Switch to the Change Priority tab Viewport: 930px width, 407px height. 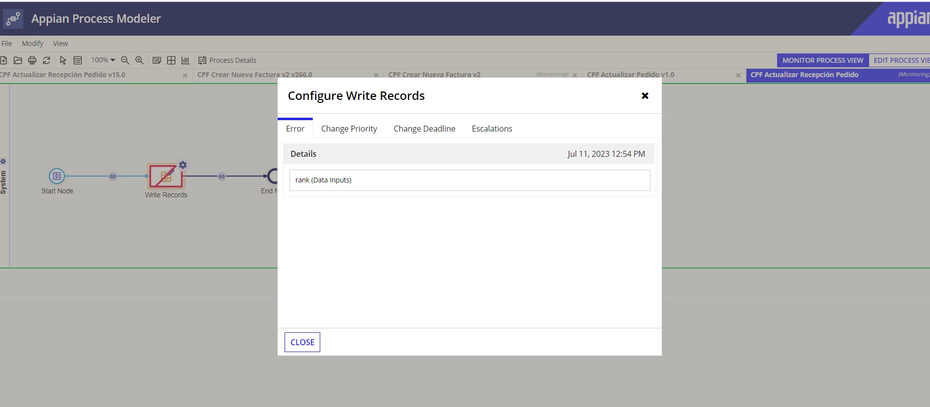[349, 129]
